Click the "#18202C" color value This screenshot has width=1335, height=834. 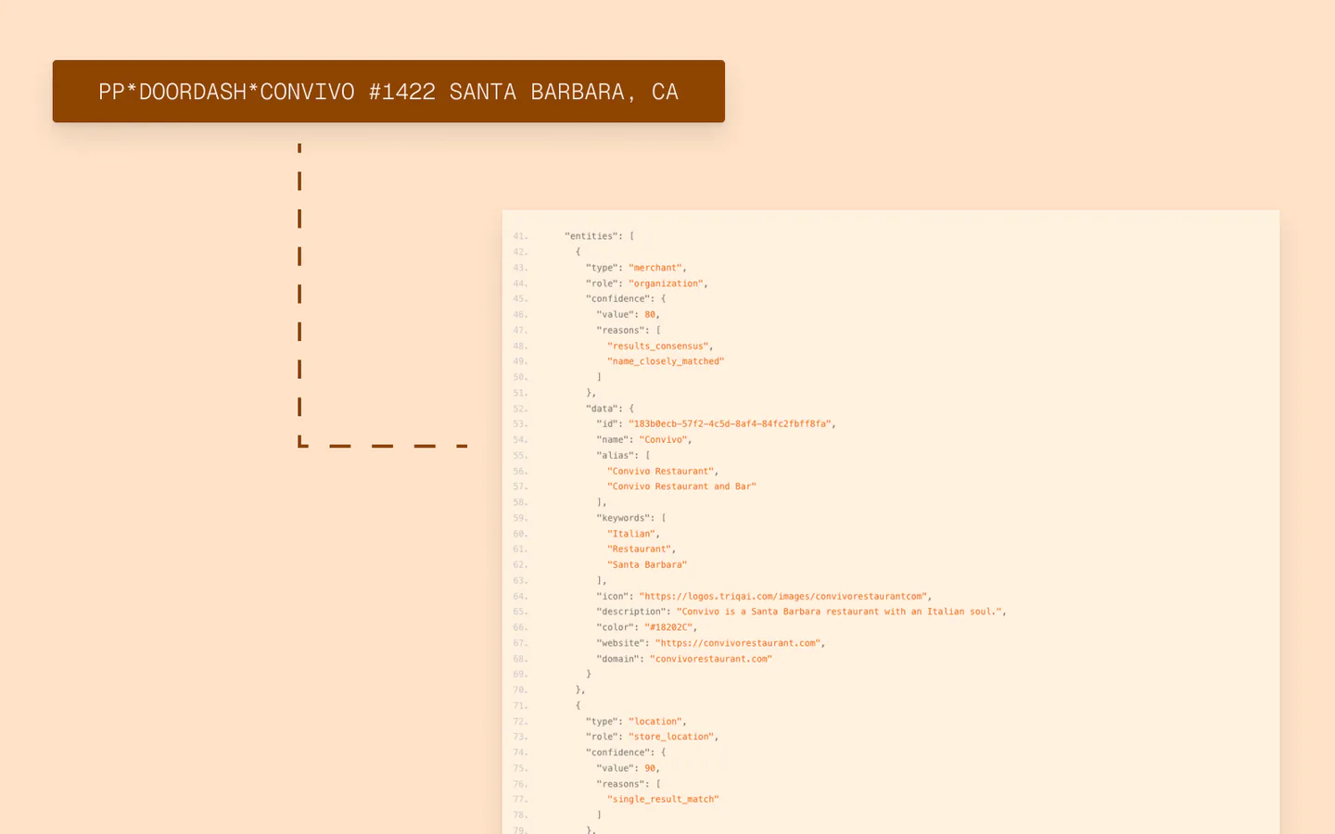669,627
